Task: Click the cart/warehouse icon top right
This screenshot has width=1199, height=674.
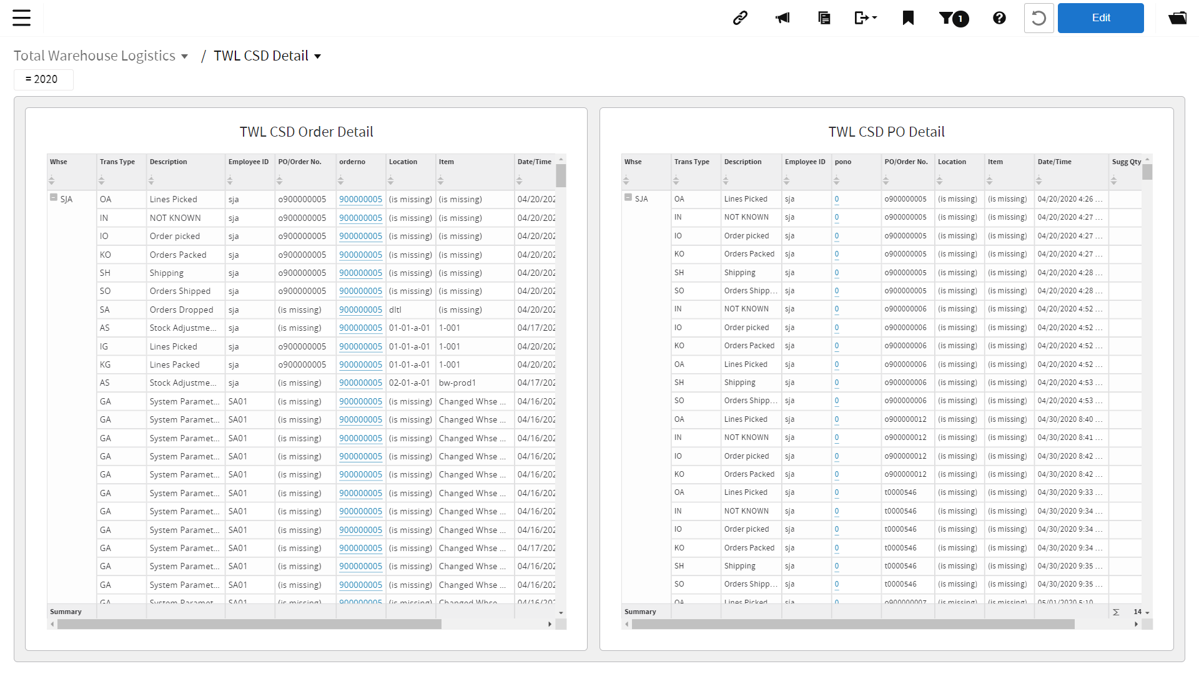Action: click(1178, 18)
